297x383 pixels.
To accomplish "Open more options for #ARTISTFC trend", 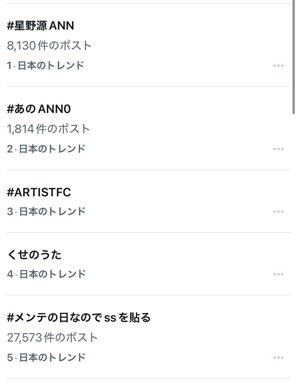I will (x=278, y=212).
